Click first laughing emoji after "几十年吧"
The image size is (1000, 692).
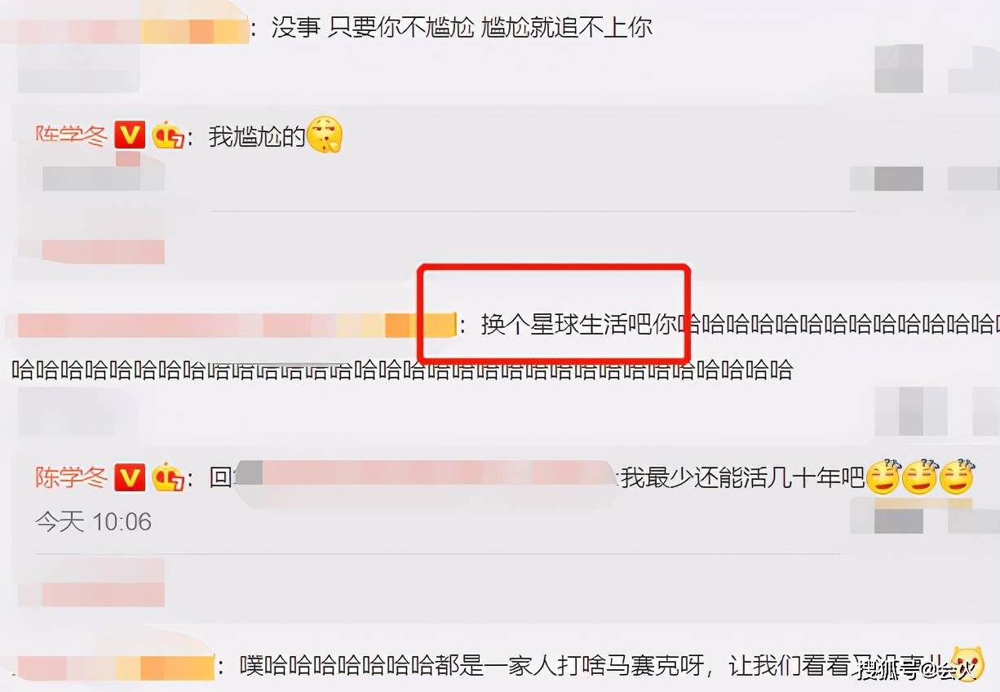click(883, 477)
